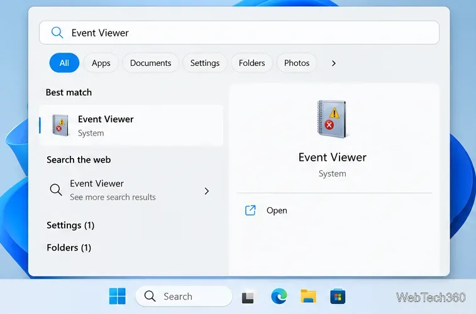The width and height of the screenshot is (476, 314).
Task: Expand the Settings (1) results group
Action: pos(70,225)
